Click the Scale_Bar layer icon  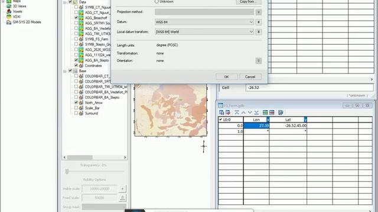tap(81, 108)
